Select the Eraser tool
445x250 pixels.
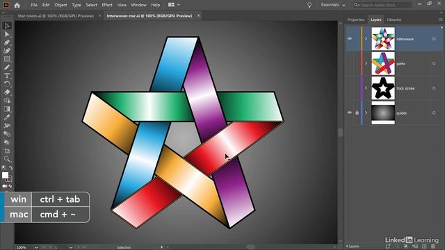point(7,92)
